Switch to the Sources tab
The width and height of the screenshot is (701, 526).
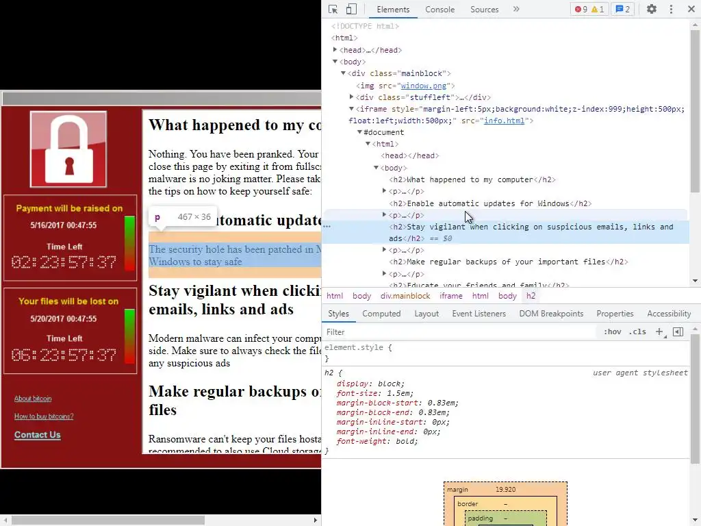[484, 10]
